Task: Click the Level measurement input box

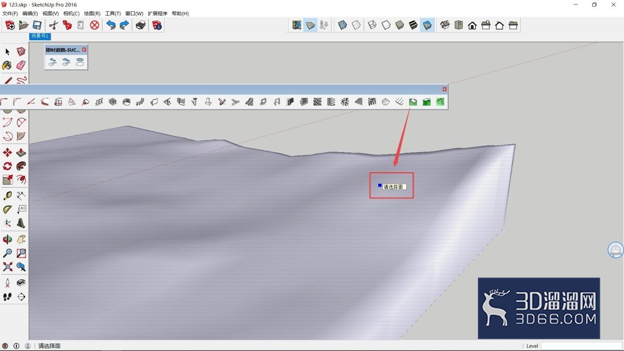Action: pos(581,346)
